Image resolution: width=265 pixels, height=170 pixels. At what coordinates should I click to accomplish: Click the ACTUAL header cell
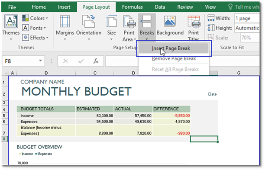click(x=133, y=109)
